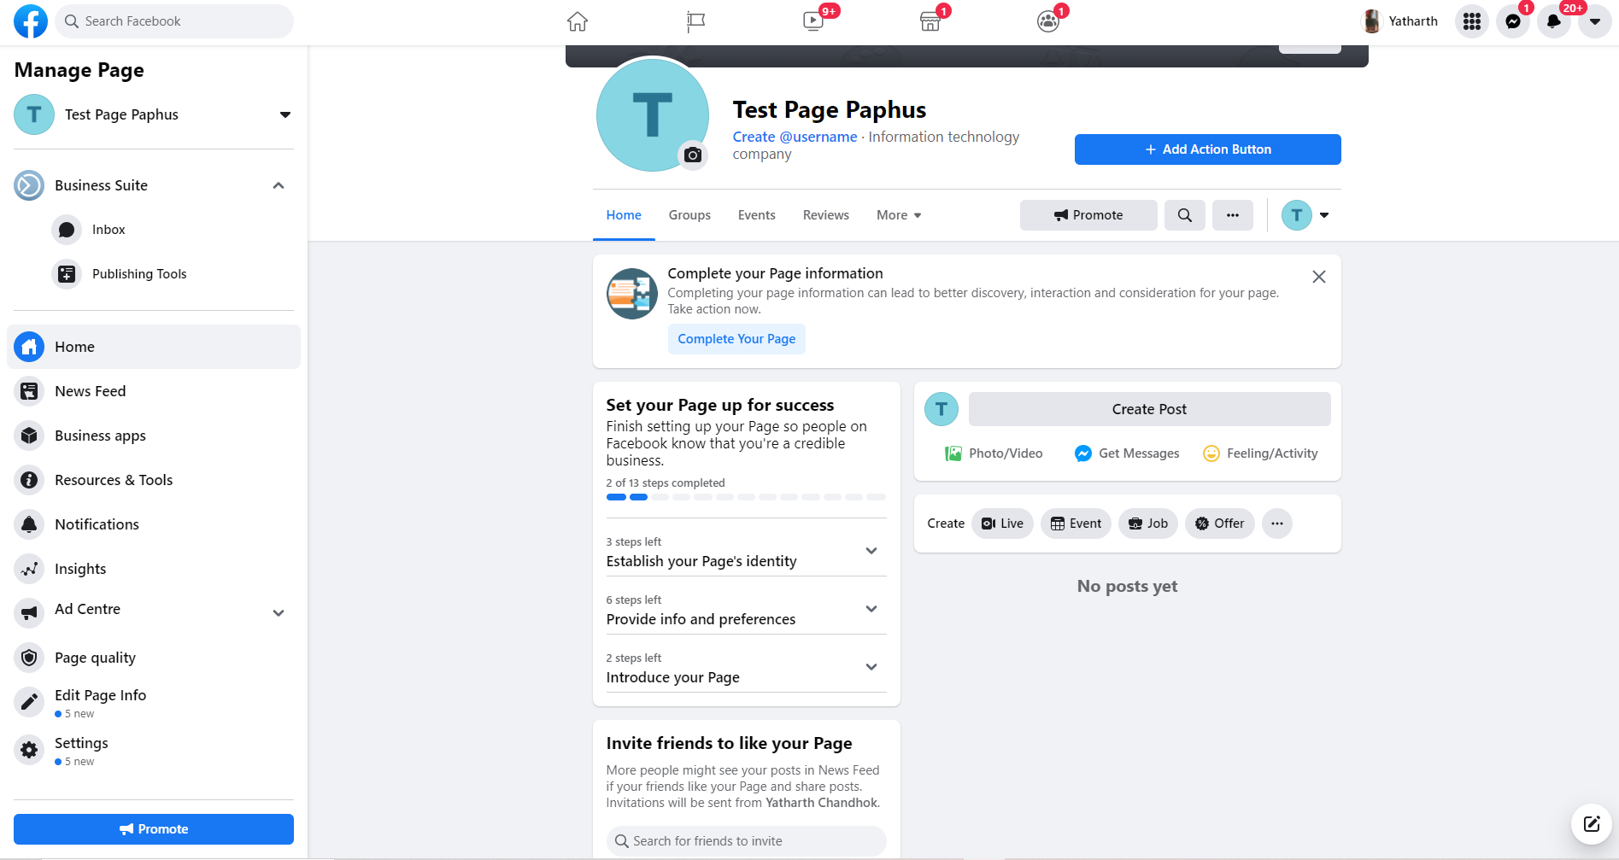This screenshot has width=1619, height=860.
Task: Click the blue Promote button in sidebar
Action: click(x=154, y=829)
